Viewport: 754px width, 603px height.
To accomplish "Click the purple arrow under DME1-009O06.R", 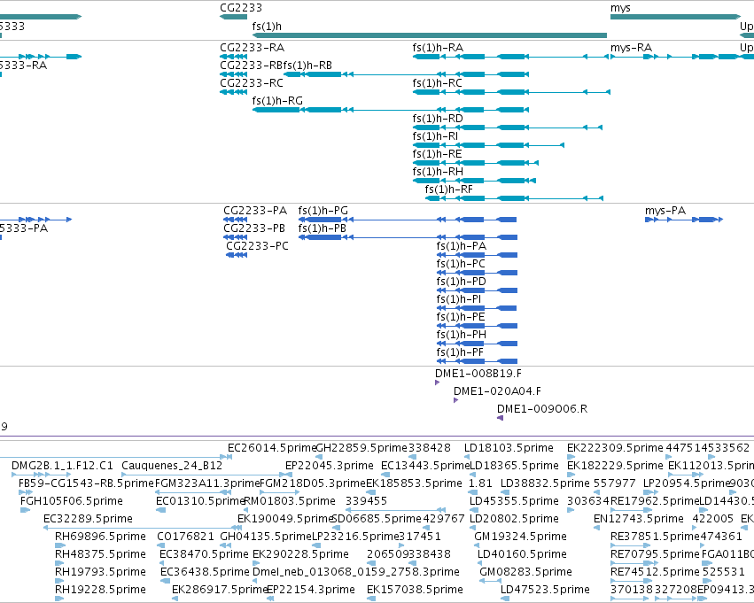I will (500, 418).
